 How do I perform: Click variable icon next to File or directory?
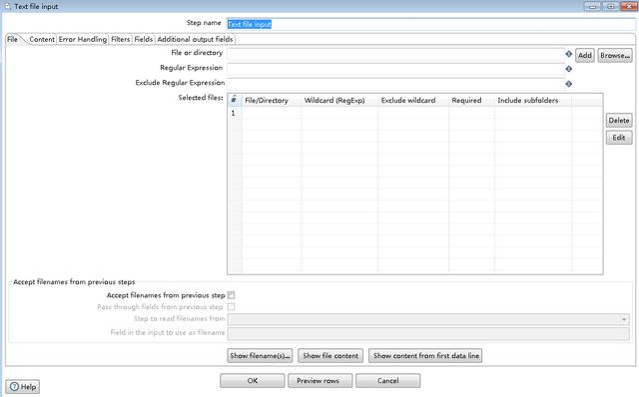click(x=569, y=54)
